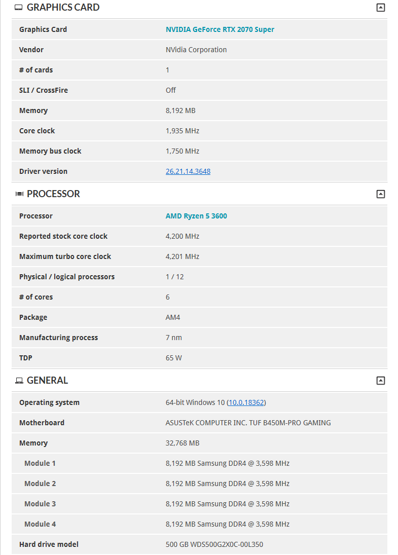
Task: Click the monitor icon beside Graphics Card heading
Action: [19, 8]
